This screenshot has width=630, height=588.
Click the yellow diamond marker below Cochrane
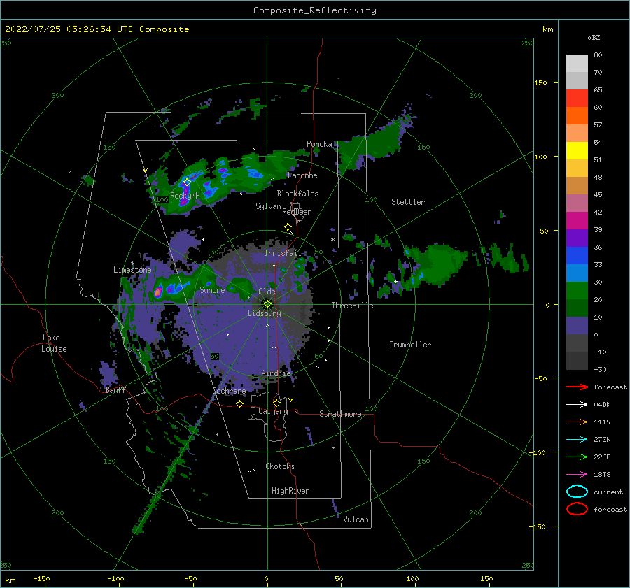[x=239, y=403]
